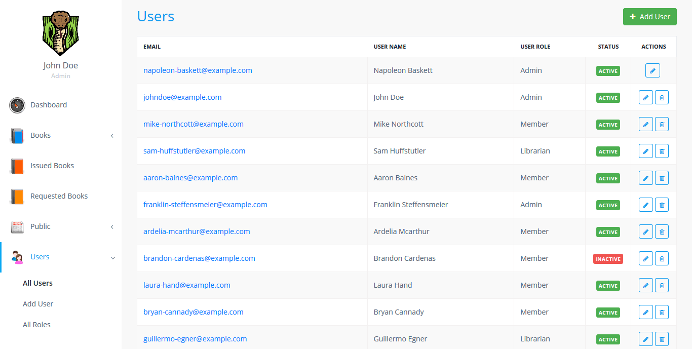Viewport: 692px width, 349px height.
Task: Delete Franklin Steffensmeier's account
Action: [x=662, y=205]
